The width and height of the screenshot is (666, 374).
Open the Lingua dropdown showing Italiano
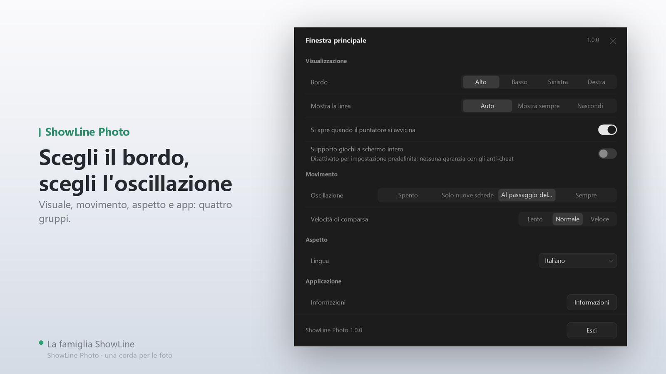coord(578,261)
